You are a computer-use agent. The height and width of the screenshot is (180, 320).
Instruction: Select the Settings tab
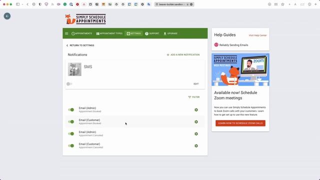click(133, 33)
